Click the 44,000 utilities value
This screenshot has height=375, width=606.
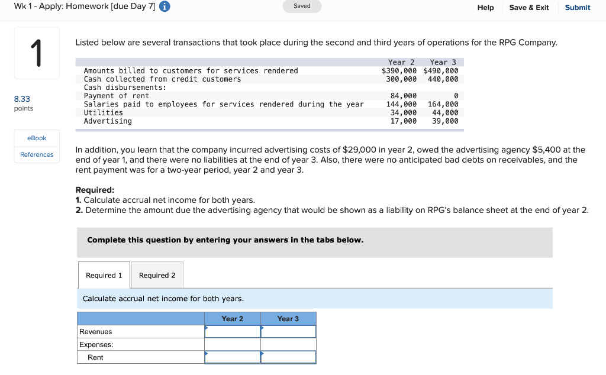click(x=445, y=113)
